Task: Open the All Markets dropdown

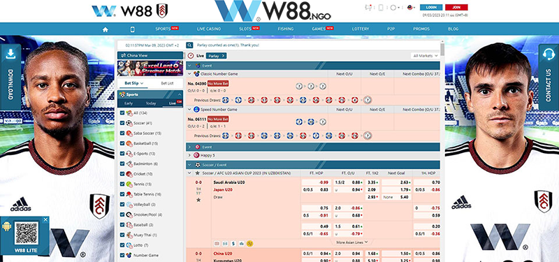Action: (425, 56)
